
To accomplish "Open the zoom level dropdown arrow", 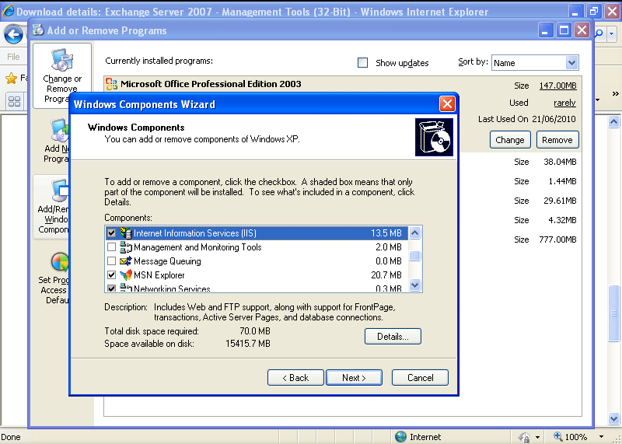I will tap(601, 437).
